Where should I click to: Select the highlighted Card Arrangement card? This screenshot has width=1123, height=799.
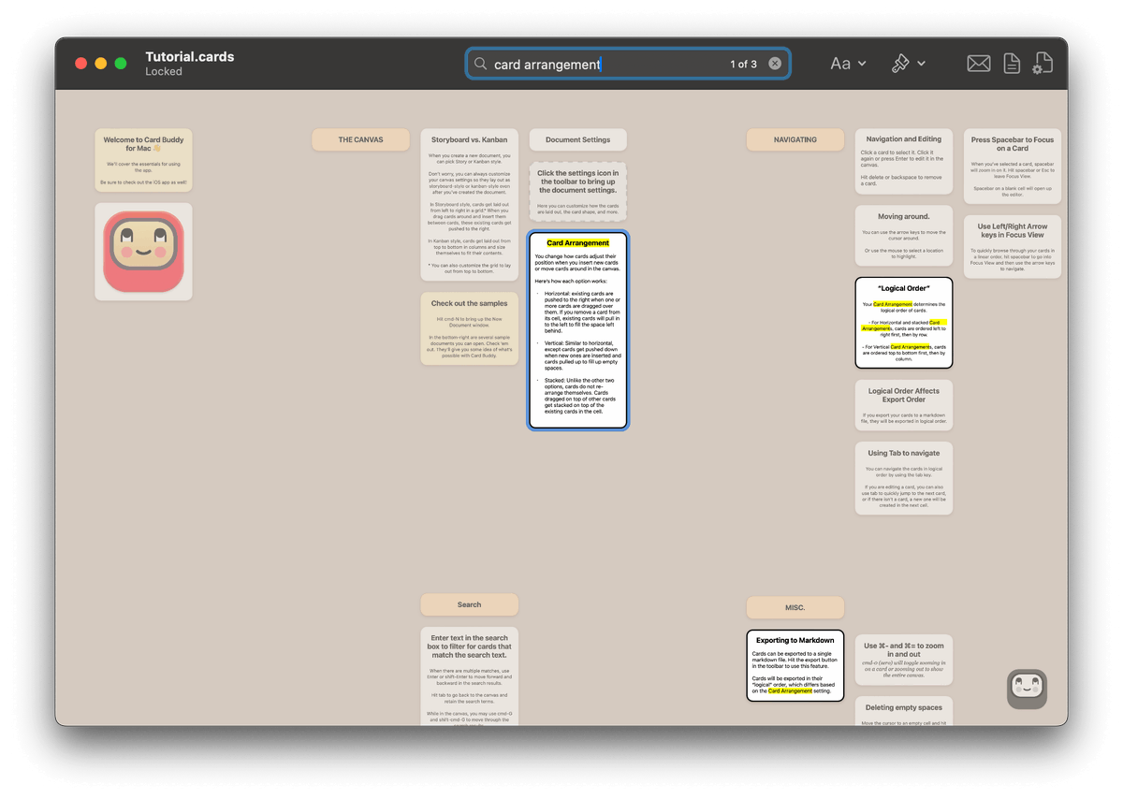pos(577,330)
